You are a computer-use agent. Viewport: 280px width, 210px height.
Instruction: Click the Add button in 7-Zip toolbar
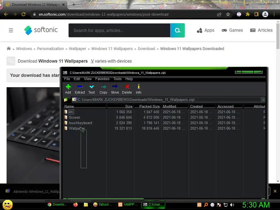click(x=68, y=89)
